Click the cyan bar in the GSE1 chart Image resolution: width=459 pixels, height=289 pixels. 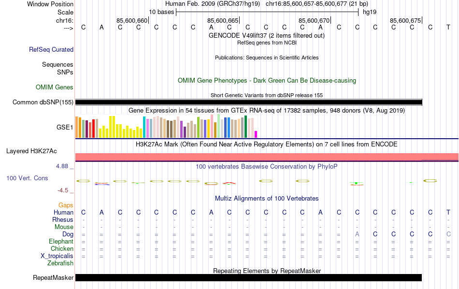[x=144, y=127]
